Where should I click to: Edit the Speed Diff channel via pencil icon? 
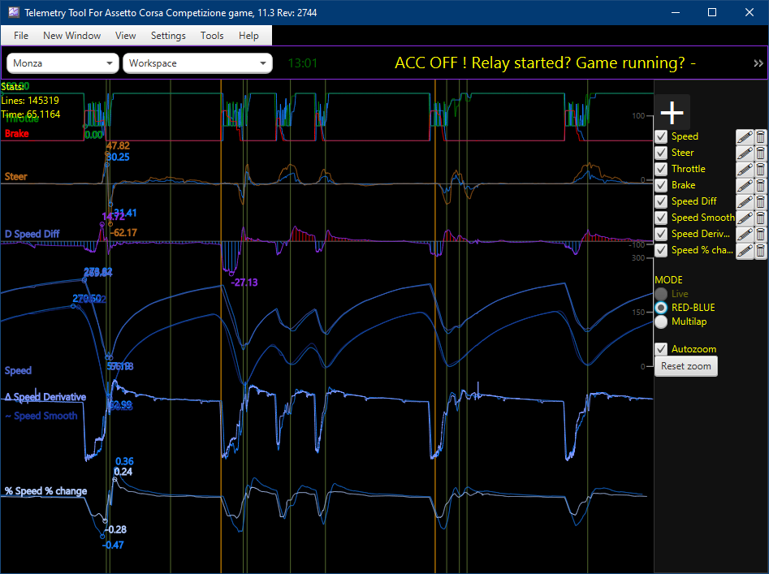(x=745, y=201)
